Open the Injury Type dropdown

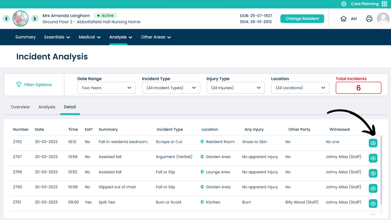point(235,88)
